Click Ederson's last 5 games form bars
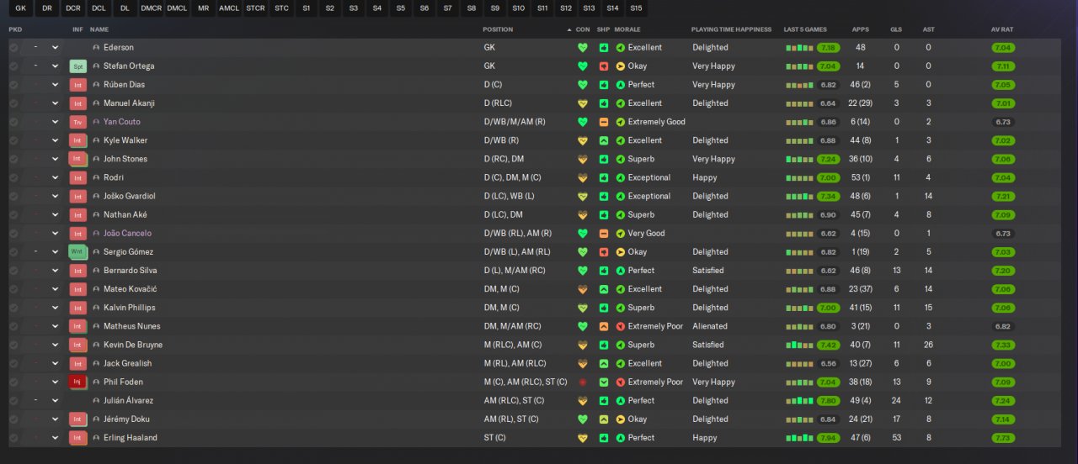The height and width of the screenshot is (464, 1078). [799, 48]
